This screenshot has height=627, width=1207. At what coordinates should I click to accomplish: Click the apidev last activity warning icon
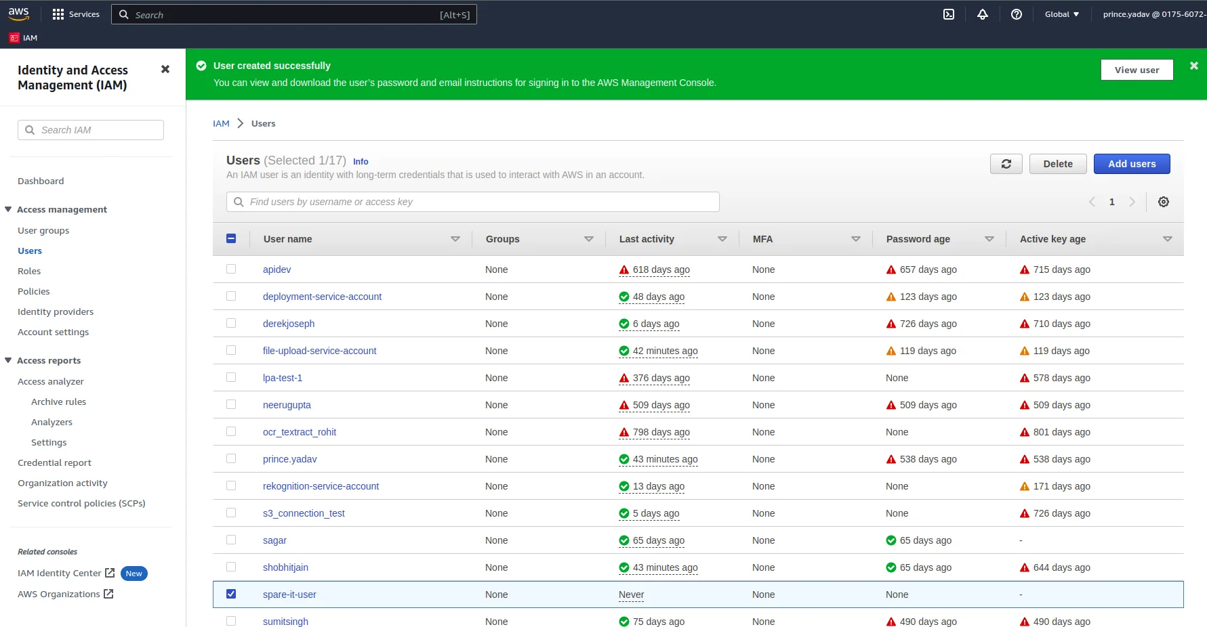click(x=624, y=269)
